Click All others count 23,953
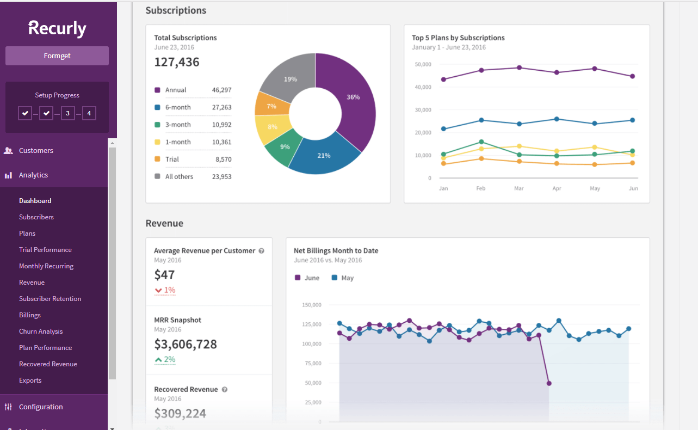 coord(221,177)
